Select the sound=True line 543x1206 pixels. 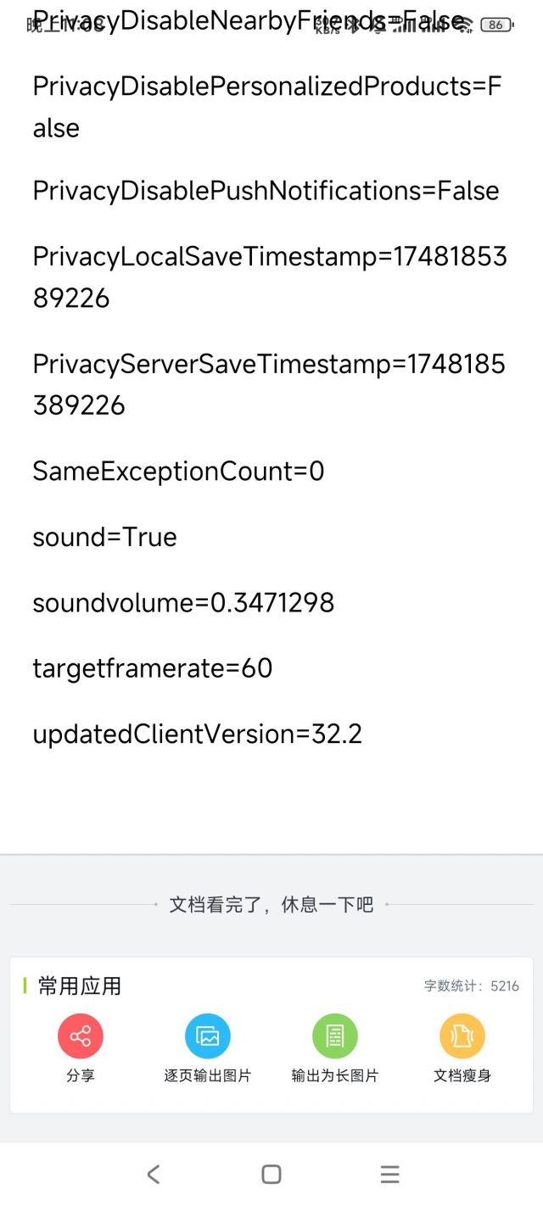[x=104, y=537]
